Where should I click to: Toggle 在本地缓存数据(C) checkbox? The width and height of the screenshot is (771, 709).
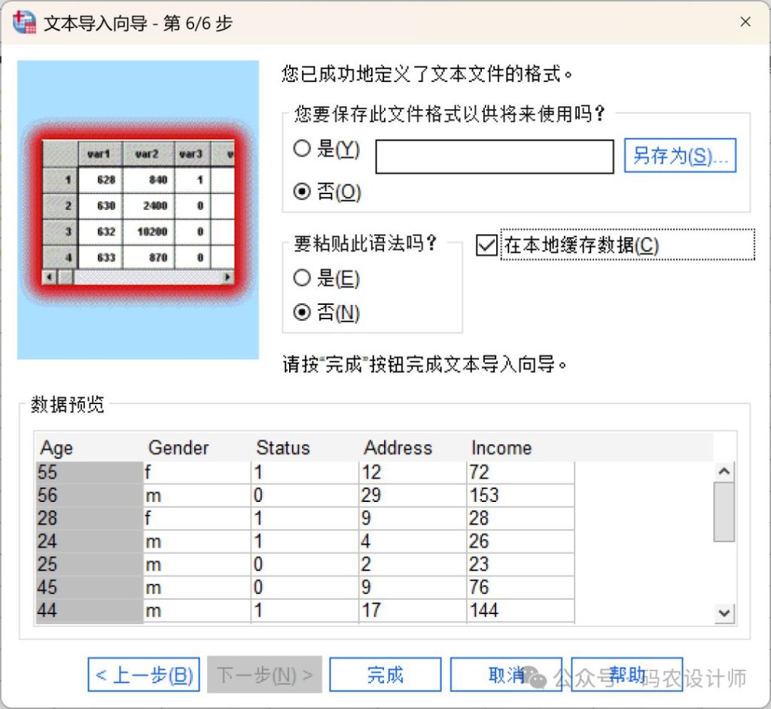487,245
